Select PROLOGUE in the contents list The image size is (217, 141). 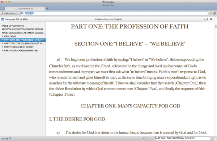pos(10,36)
